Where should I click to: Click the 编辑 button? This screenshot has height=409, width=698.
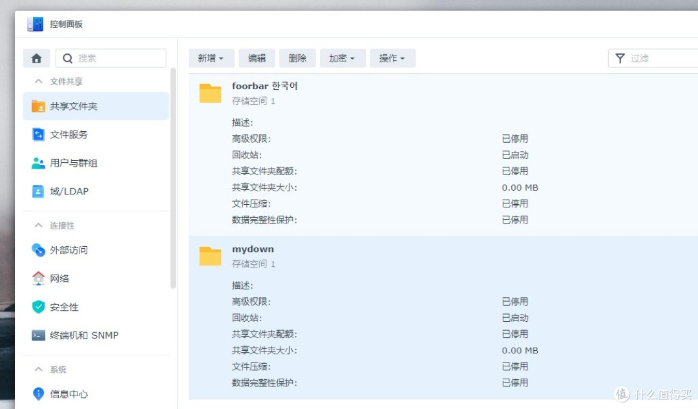click(257, 58)
